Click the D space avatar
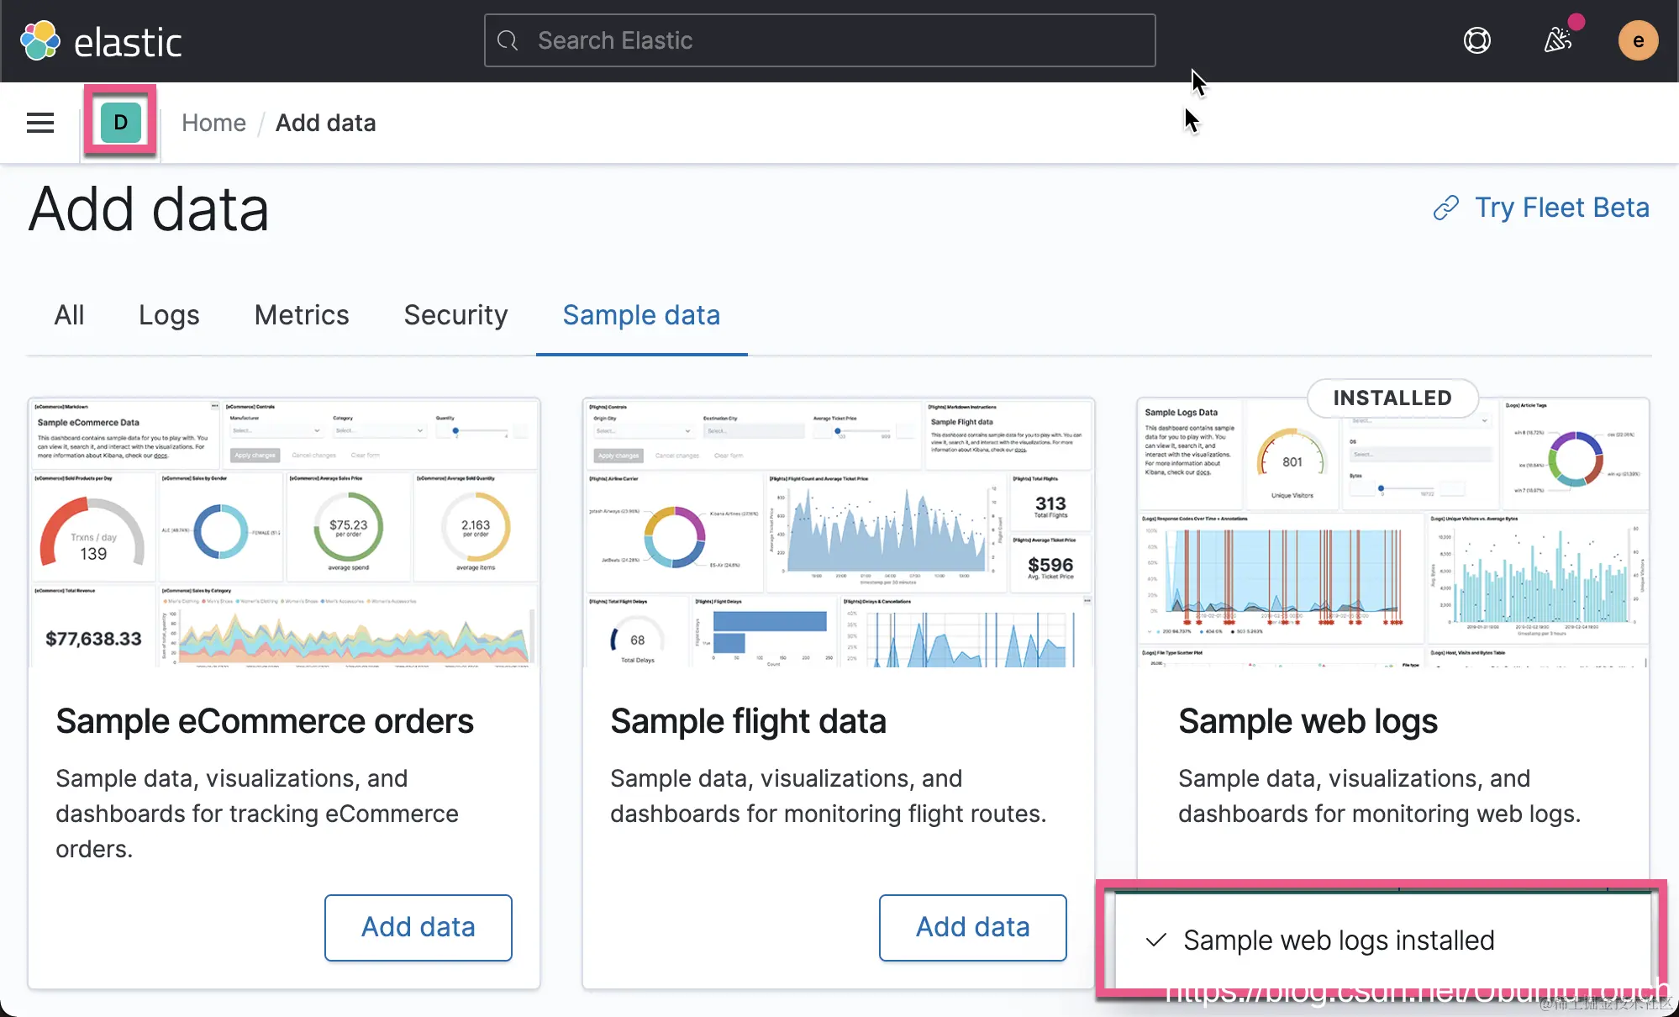 pyautogui.click(x=120, y=123)
